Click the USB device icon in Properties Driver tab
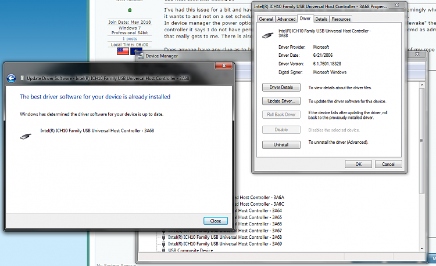The height and width of the screenshot is (266, 436). click(x=268, y=35)
